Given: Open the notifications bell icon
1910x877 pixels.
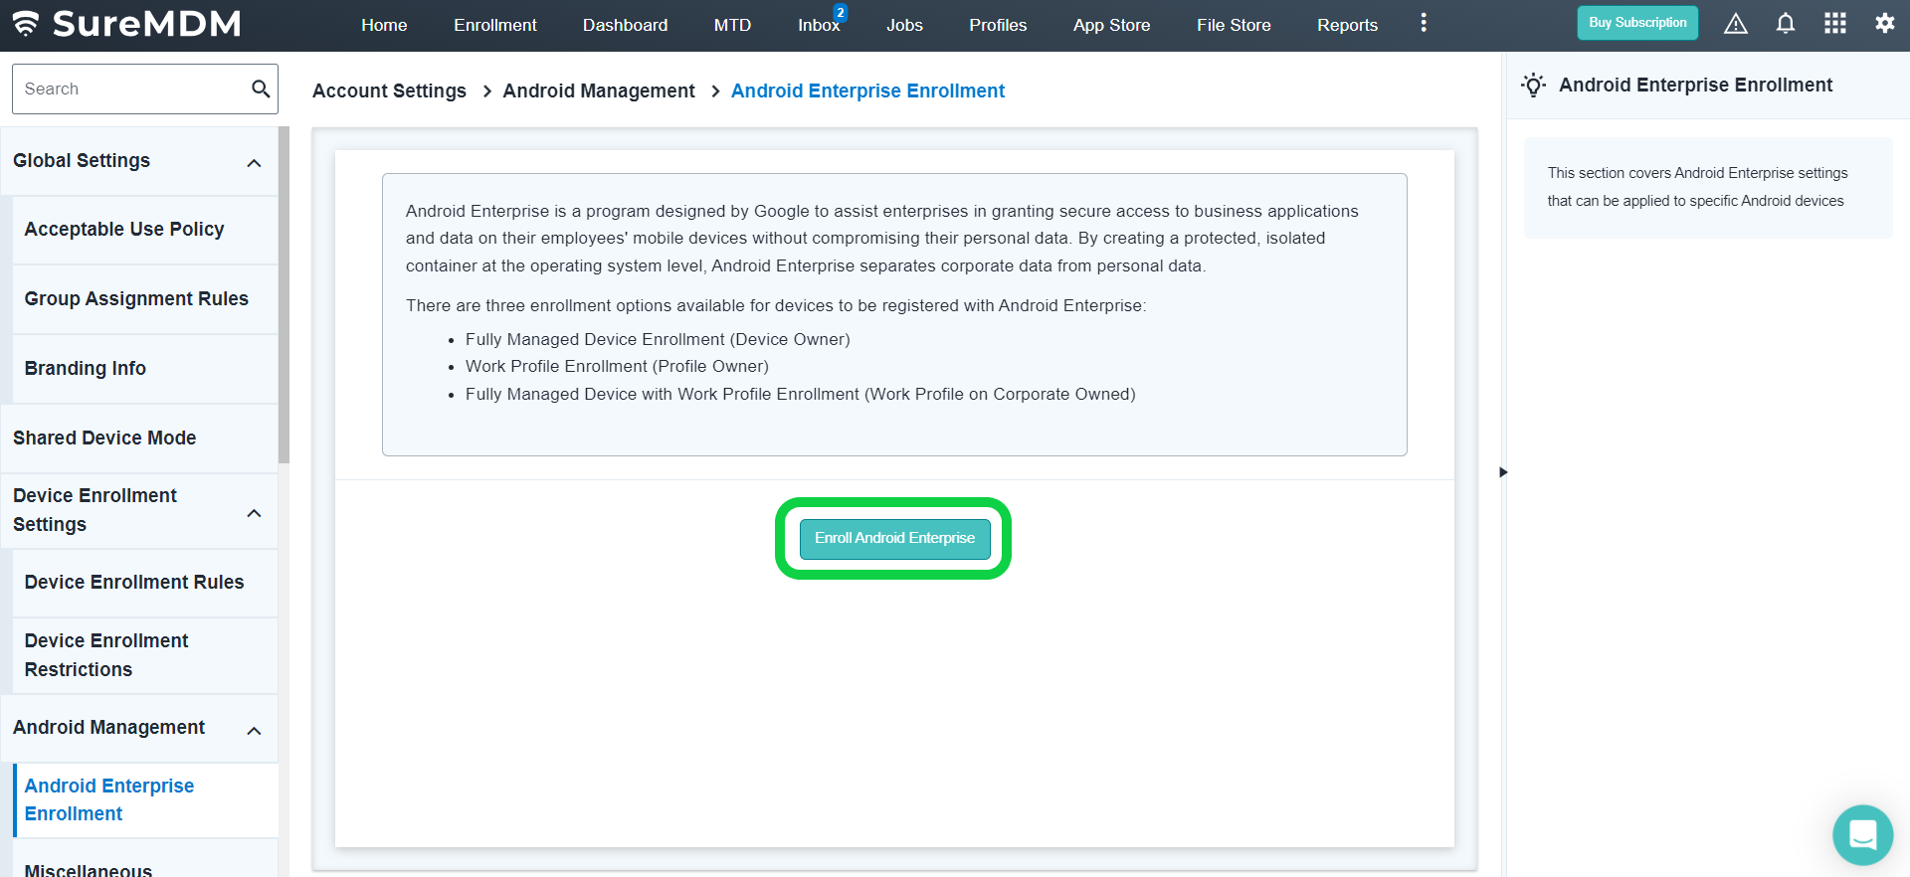Looking at the screenshot, I should pos(1786,24).
